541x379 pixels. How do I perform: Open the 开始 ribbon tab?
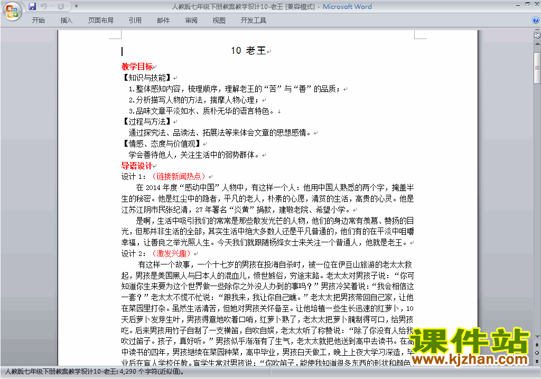[38, 21]
